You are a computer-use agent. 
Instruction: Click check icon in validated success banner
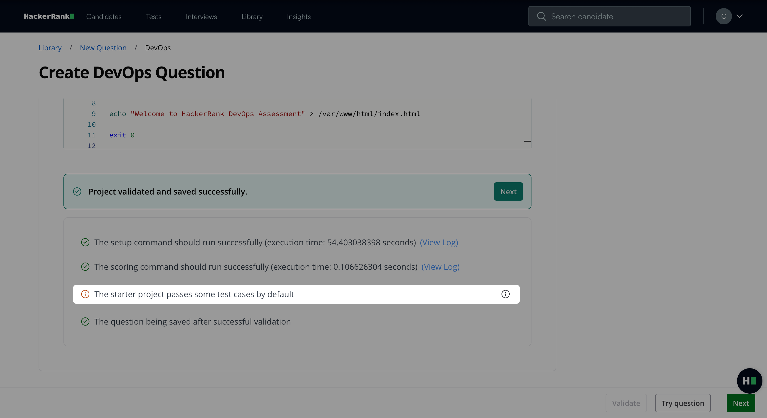click(x=77, y=191)
